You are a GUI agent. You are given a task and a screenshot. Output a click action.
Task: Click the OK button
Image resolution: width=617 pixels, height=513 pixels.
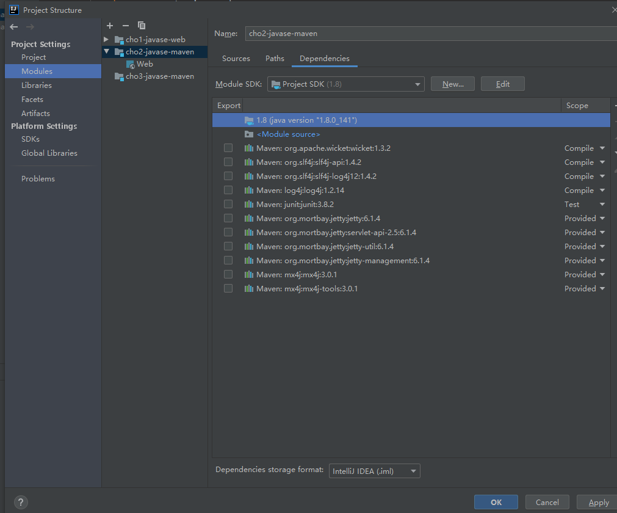coord(496,502)
